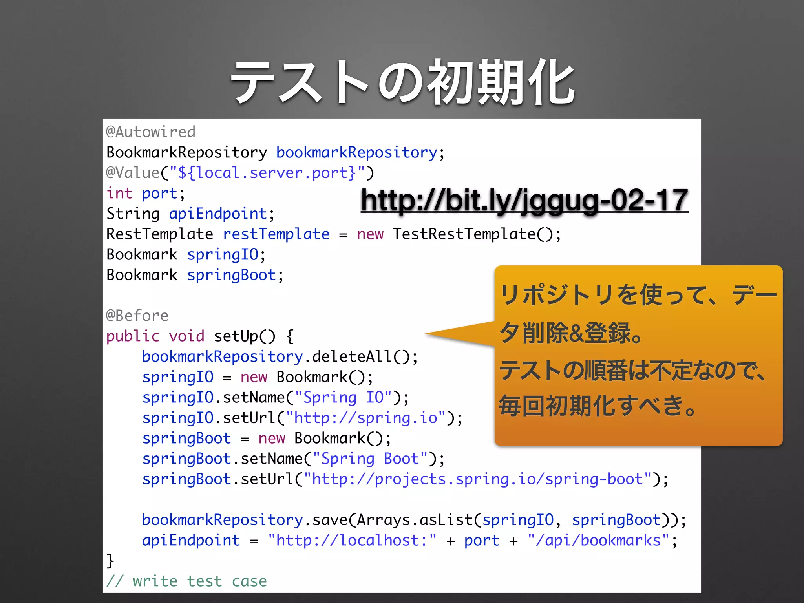Click the bookmarkRepository.deleteAll(); line
Screen dimensions: 804x603
point(280,357)
